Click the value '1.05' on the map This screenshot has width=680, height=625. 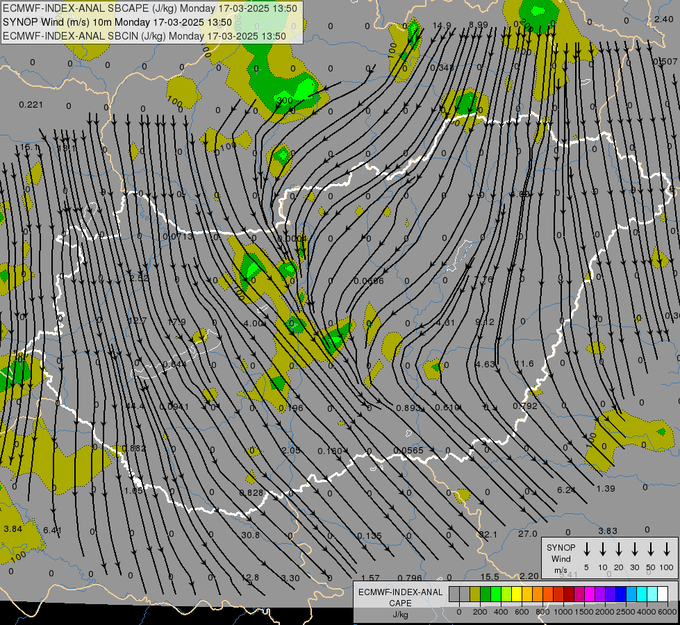click(133, 490)
